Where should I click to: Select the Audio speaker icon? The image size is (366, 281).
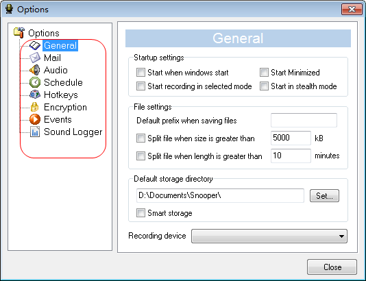point(35,70)
